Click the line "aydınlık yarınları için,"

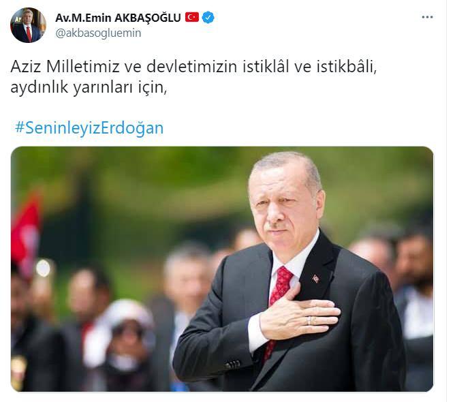point(89,87)
